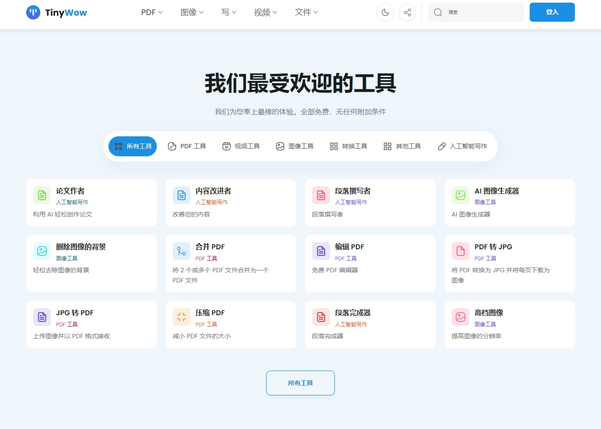601x429 pixels.
Task: Click description 提高图像的分辨率
Action: coord(477,336)
